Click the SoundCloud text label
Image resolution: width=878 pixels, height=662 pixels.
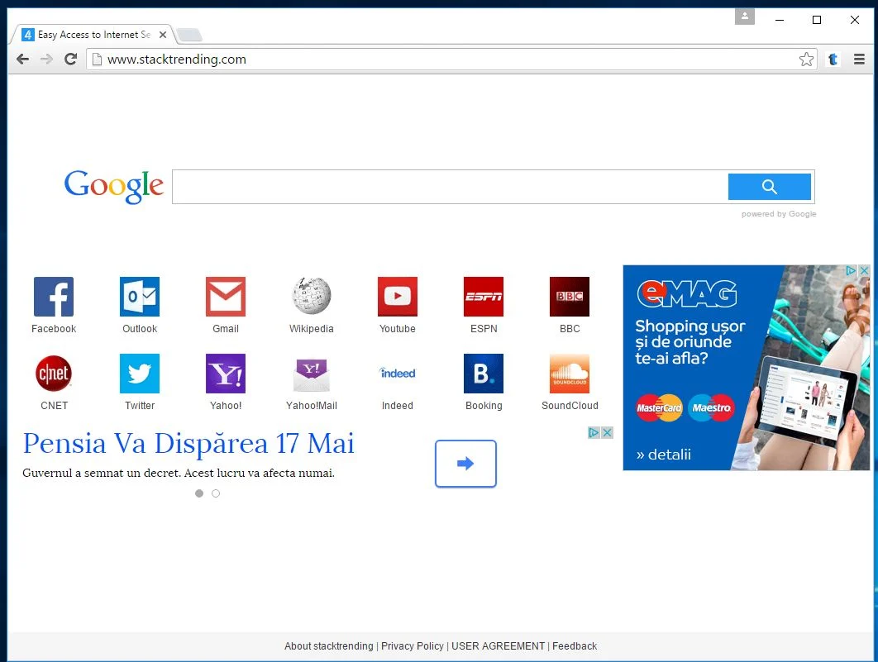click(570, 405)
